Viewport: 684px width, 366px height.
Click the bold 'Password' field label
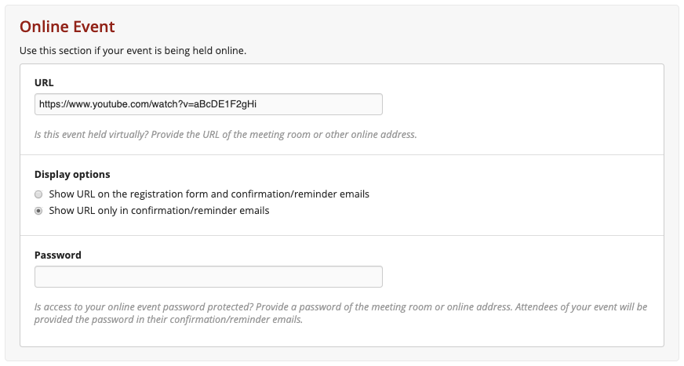(x=58, y=255)
